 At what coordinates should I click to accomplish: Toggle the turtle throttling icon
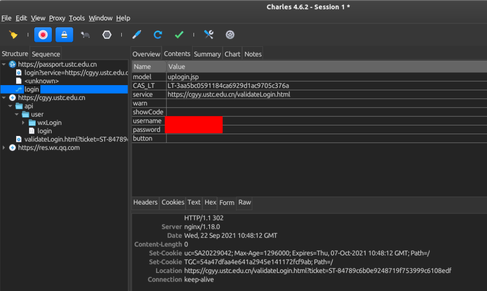(86, 35)
